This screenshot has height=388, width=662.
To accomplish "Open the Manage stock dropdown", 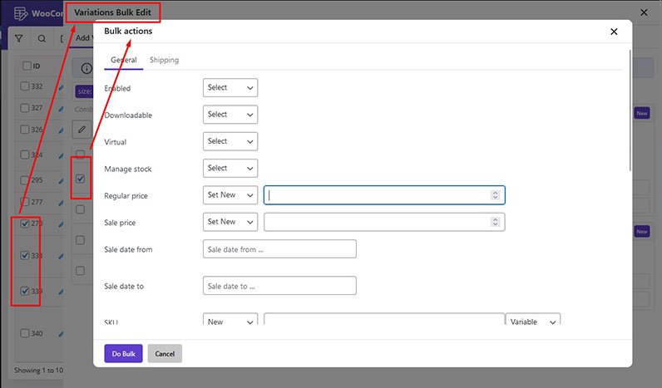I will coord(230,168).
